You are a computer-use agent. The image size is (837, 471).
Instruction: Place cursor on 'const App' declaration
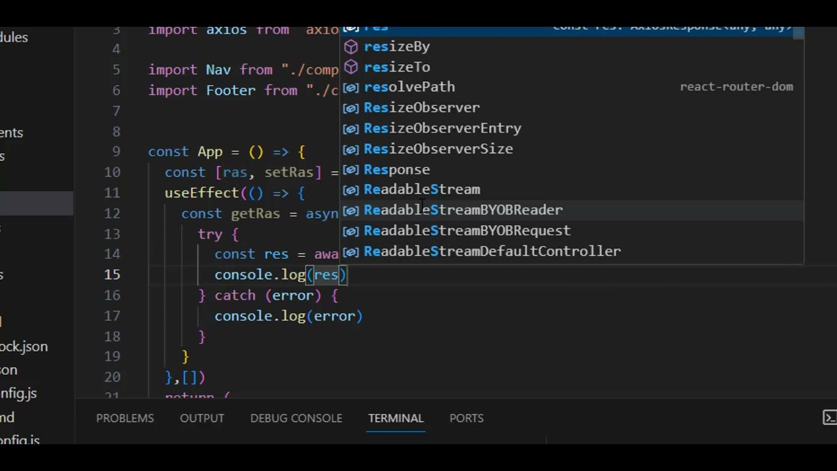[x=186, y=152]
